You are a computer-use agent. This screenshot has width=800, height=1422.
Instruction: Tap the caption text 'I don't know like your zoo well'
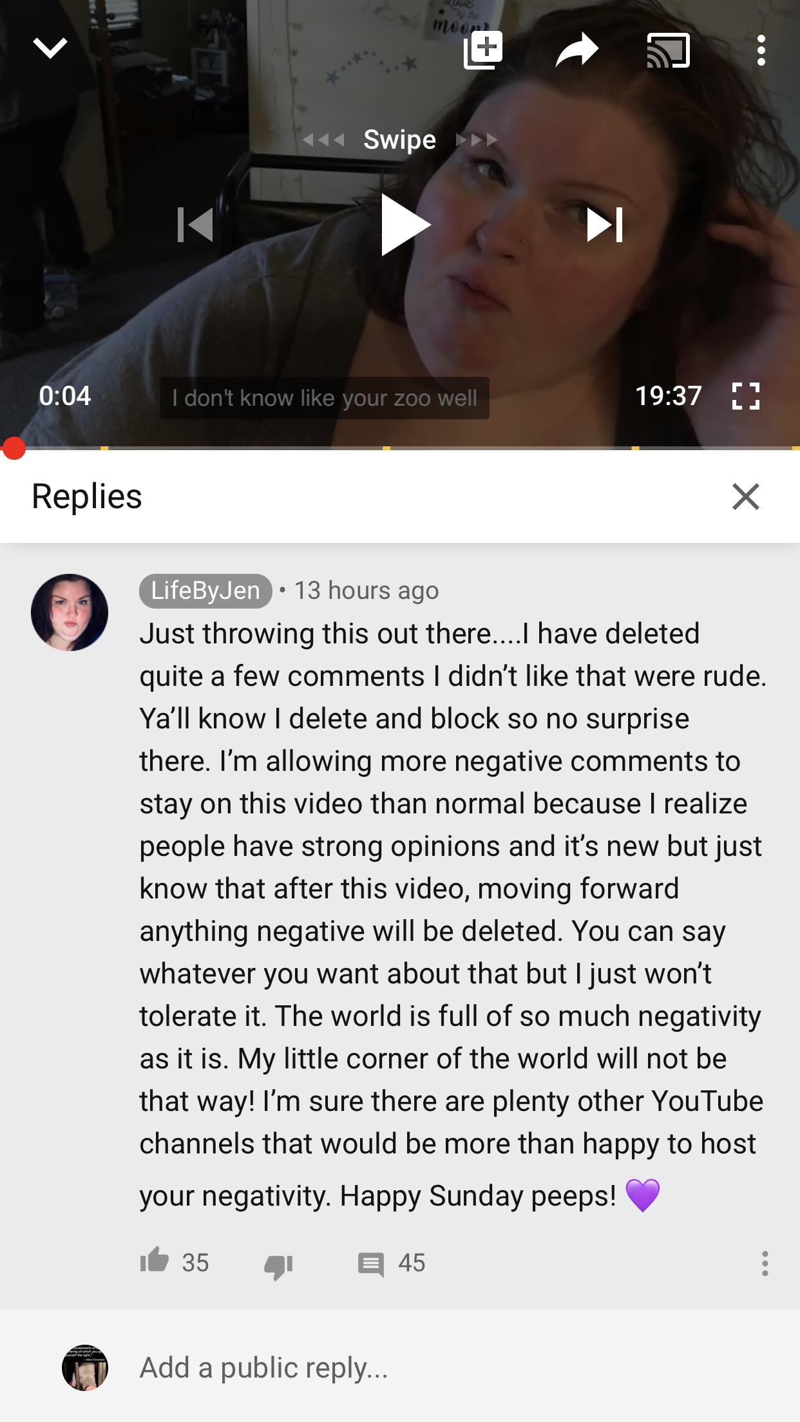325,398
